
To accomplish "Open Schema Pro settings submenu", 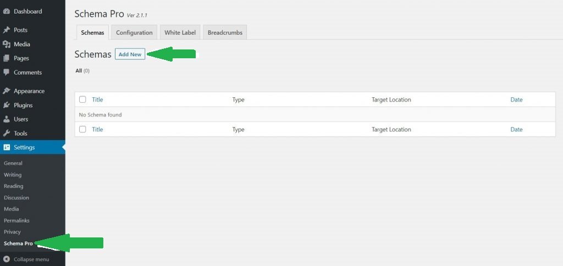I will (18, 243).
